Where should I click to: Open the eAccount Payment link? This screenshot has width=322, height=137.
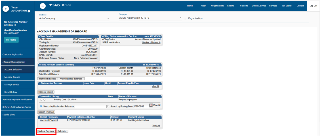(49, 120)
